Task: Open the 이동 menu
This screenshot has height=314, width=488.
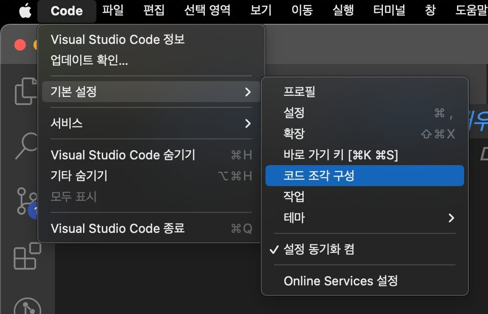Action: coord(302,10)
